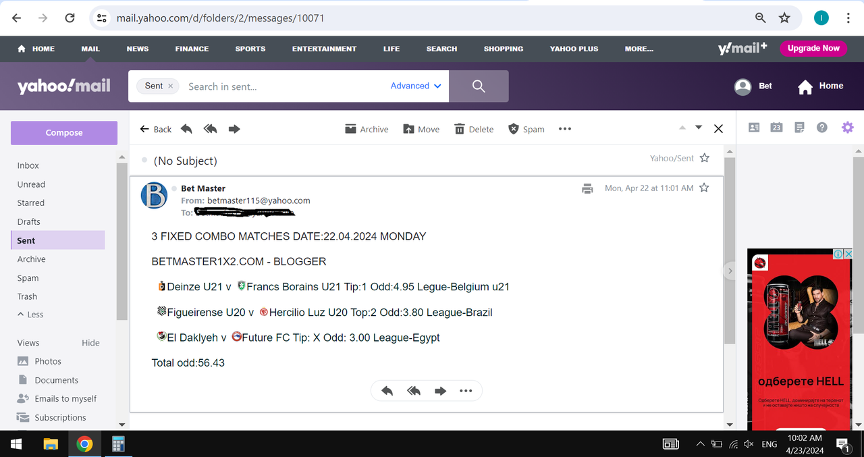Expand the right side panel arrow
864x457 pixels.
pos(729,271)
